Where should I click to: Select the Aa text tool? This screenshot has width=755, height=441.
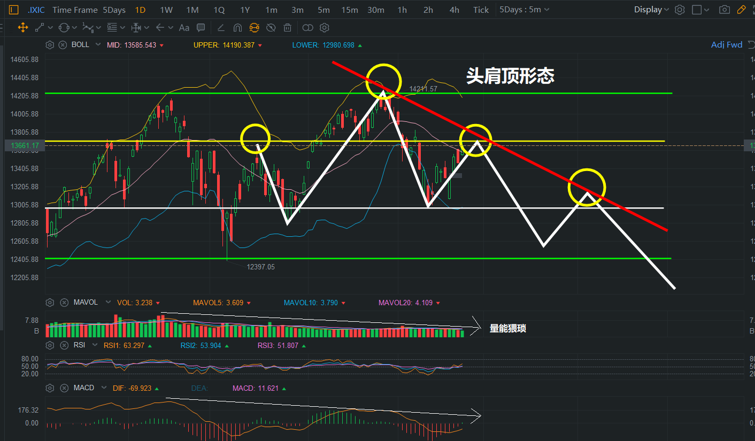[x=184, y=28]
